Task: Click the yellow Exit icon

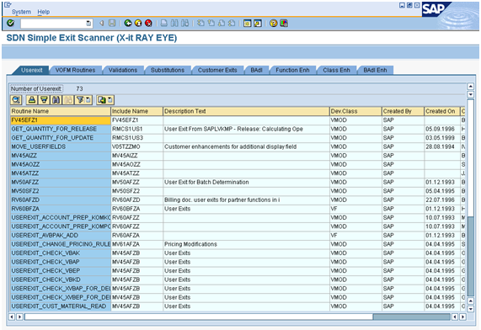Action: (x=138, y=23)
